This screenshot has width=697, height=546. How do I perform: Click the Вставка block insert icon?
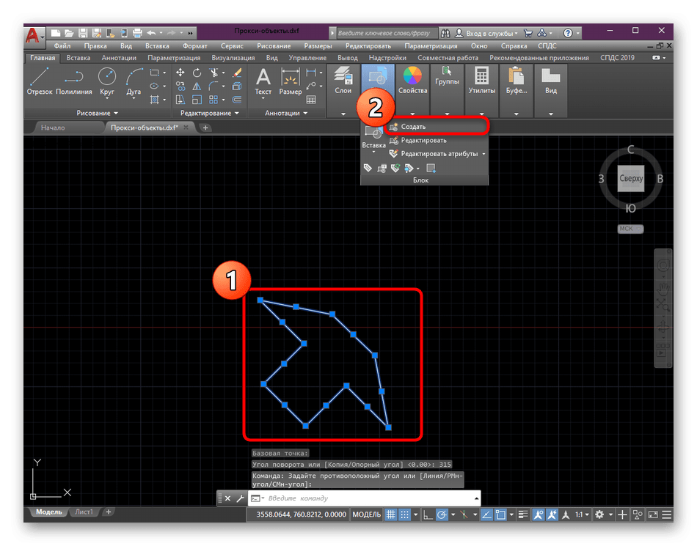click(373, 138)
